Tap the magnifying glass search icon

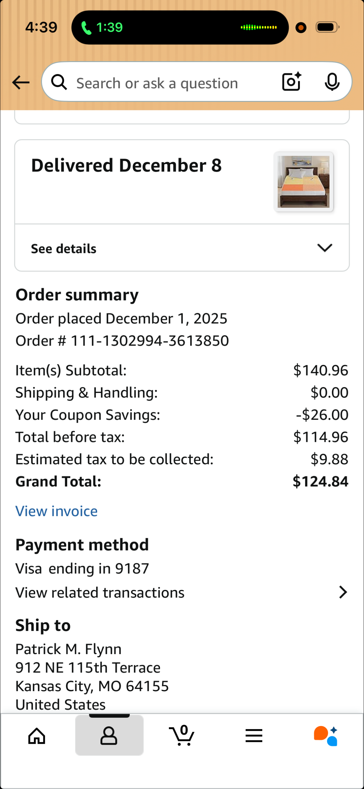[59, 82]
